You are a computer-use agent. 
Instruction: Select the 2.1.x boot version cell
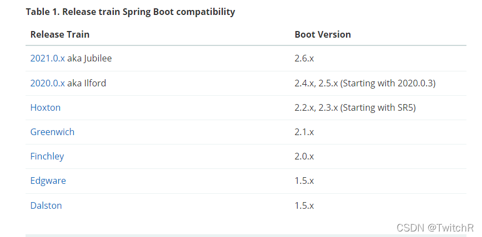304,132
